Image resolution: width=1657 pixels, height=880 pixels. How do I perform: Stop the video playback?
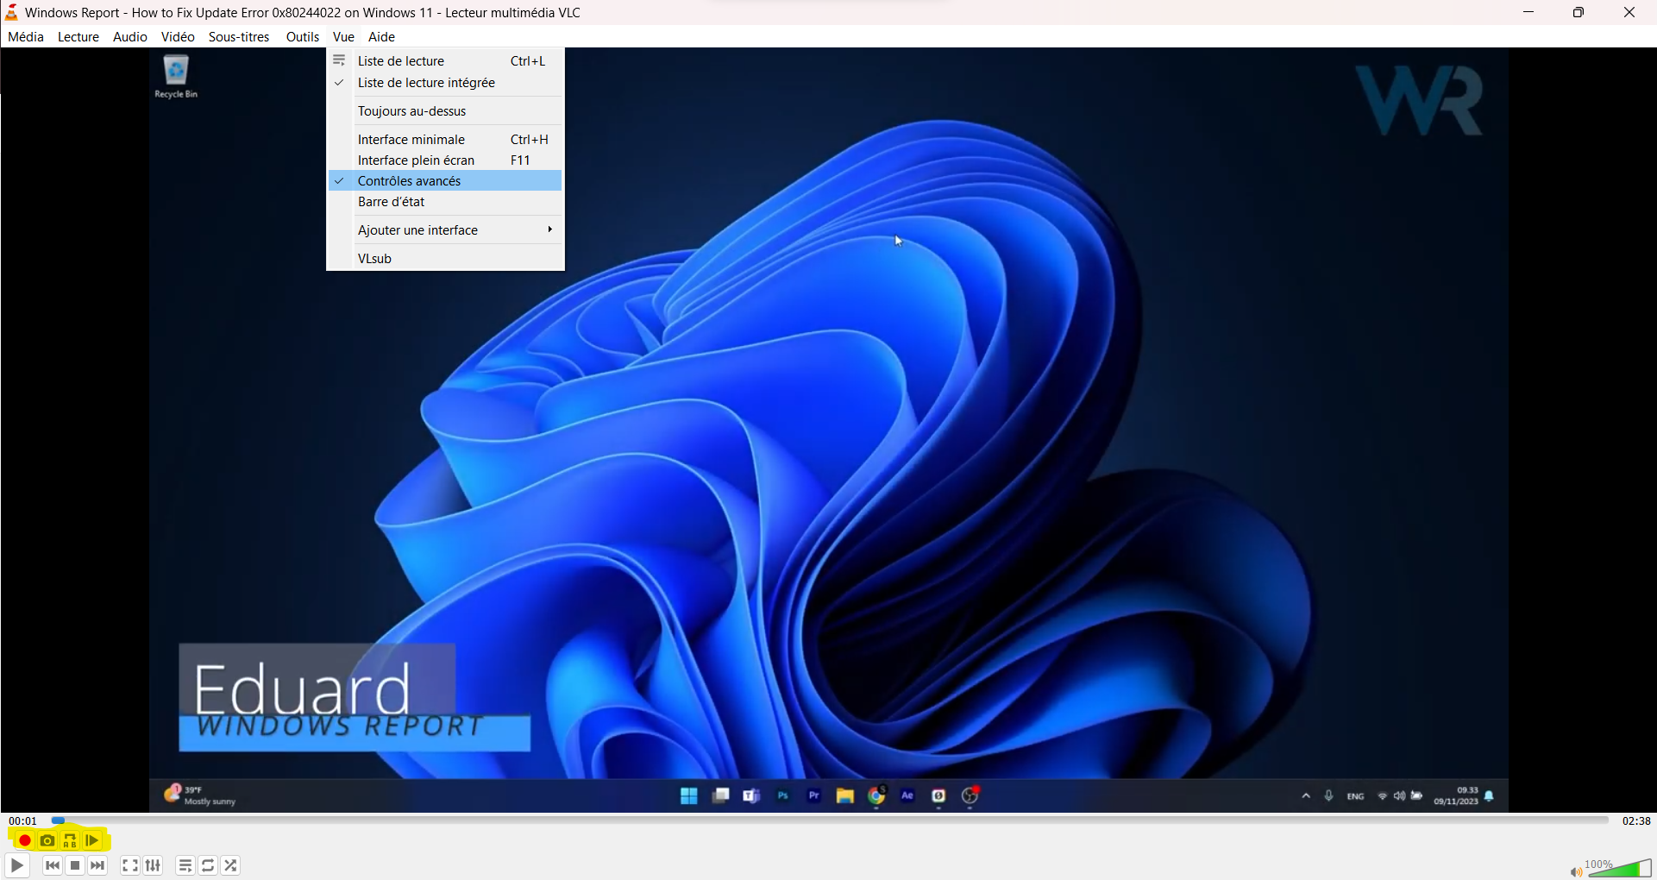click(75, 865)
